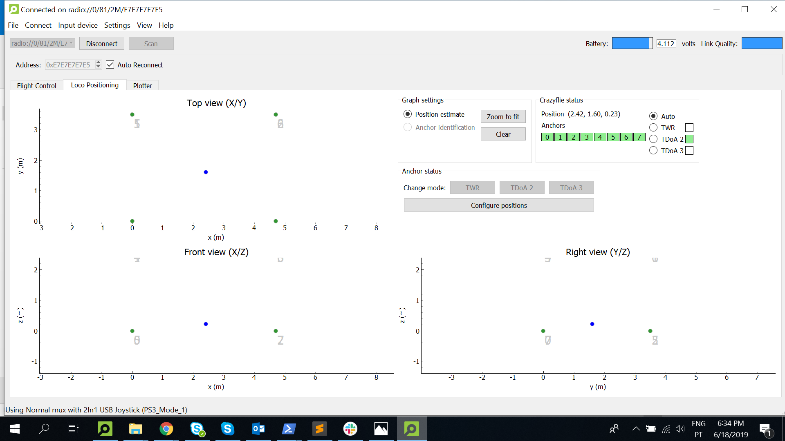Screen dimensions: 785x441
Task: Open File Explorer in the taskbar
Action: pos(135,429)
